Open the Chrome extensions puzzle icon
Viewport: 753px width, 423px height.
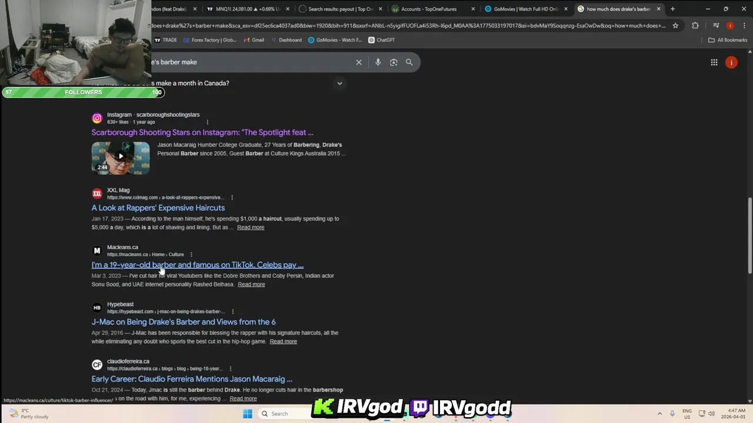pos(695,25)
